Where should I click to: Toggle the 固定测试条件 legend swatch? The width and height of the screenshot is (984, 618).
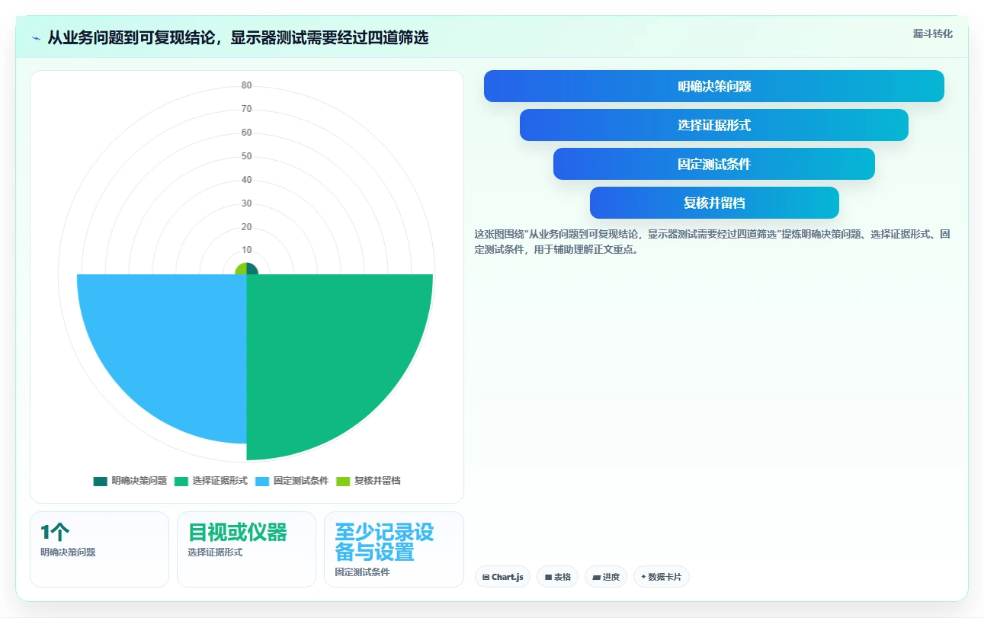[x=262, y=481]
